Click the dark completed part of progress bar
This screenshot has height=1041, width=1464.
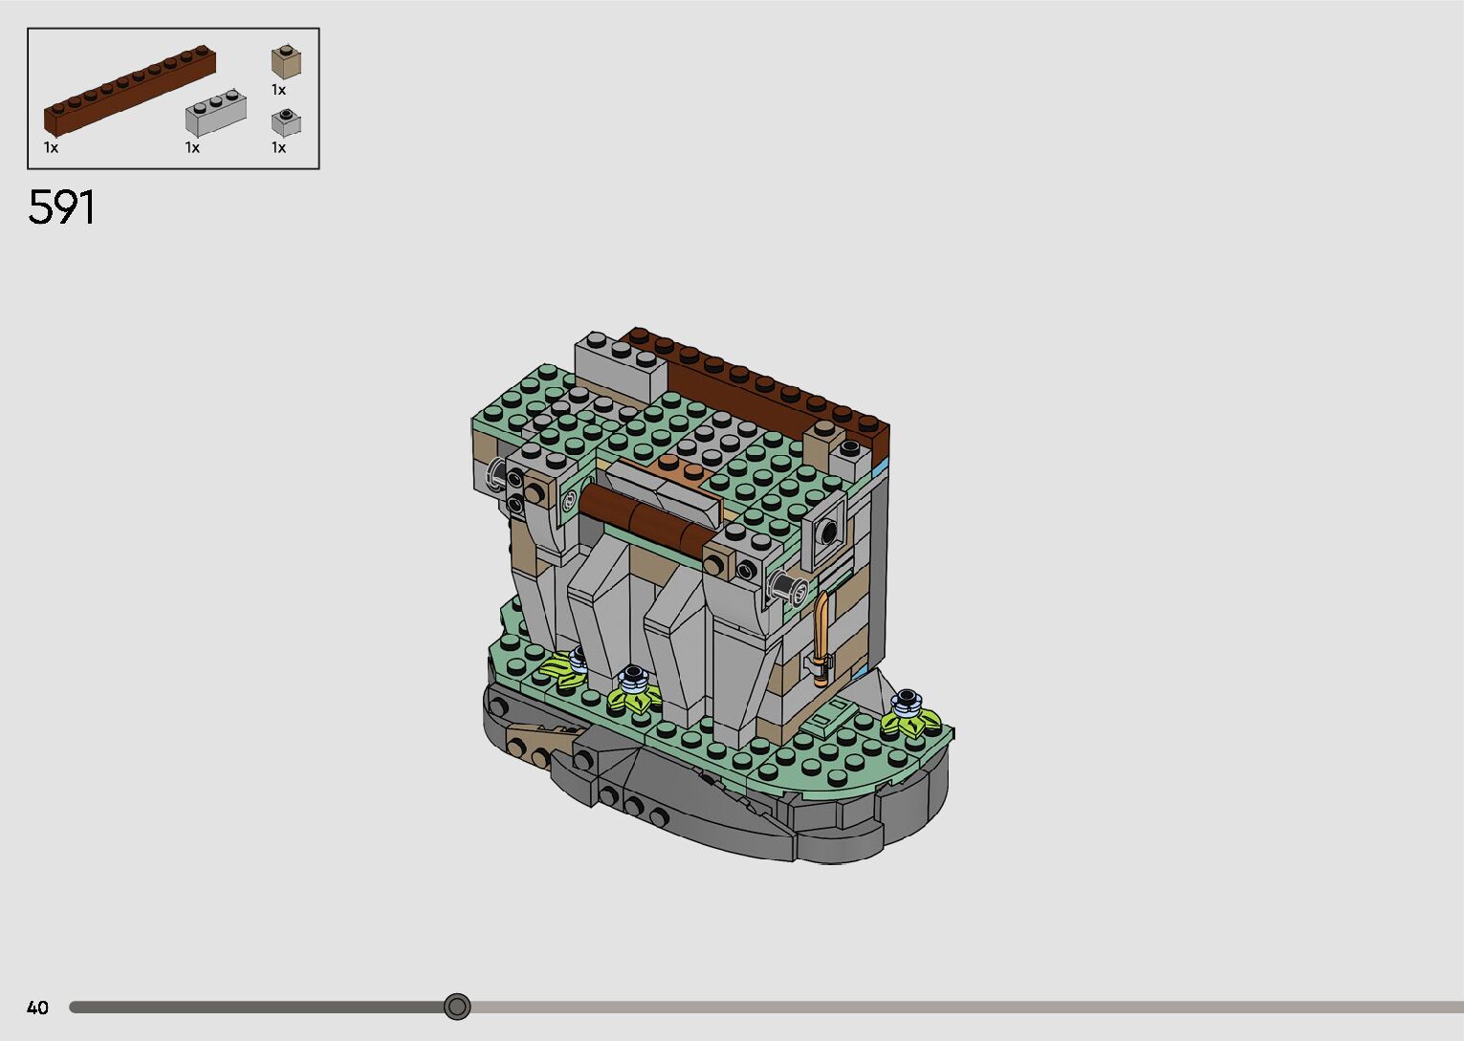pyautogui.click(x=258, y=1007)
